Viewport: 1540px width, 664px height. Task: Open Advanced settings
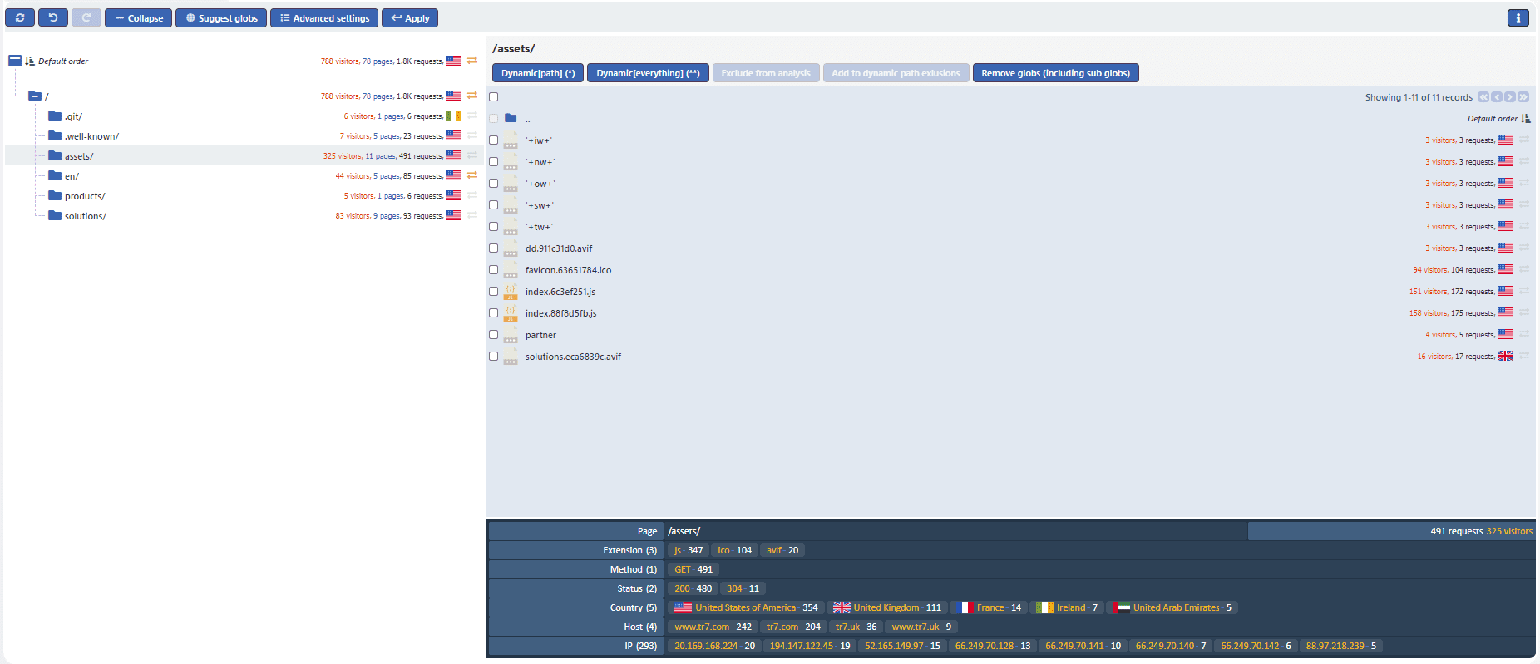(x=324, y=17)
